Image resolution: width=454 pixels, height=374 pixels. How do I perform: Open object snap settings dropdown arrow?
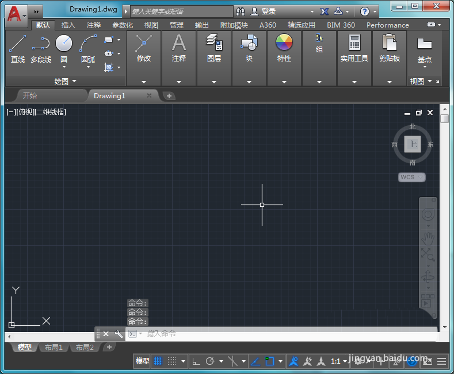click(x=280, y=361)
